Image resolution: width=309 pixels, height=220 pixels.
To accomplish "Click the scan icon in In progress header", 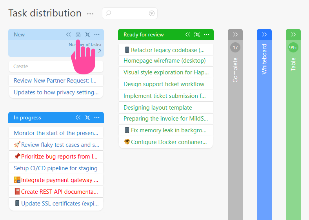I will click(87, 117).
